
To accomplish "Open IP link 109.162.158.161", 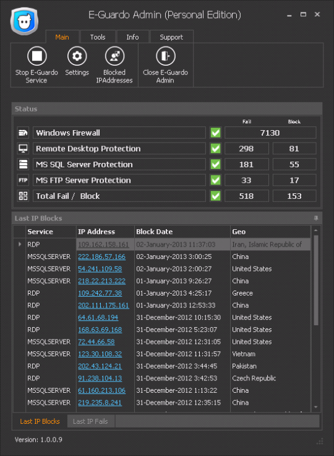I will [103, 244].
